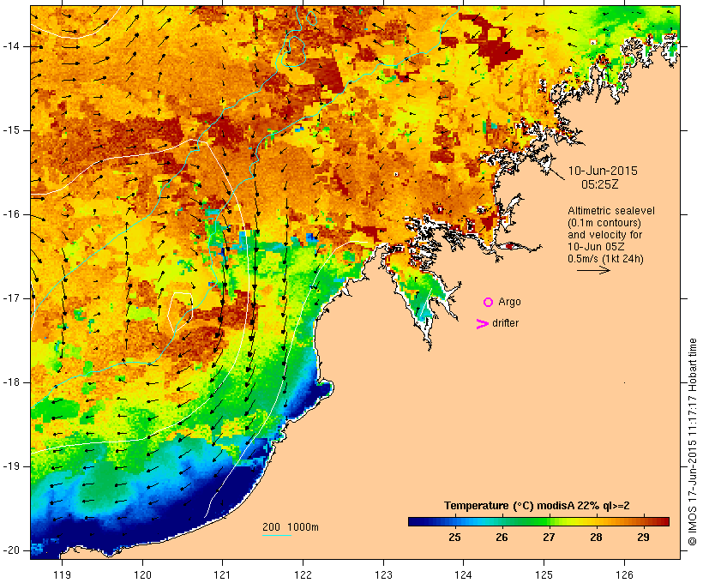Click longitude label 119
The width and height of the screenshot is (703, 583).
point(62,574)
